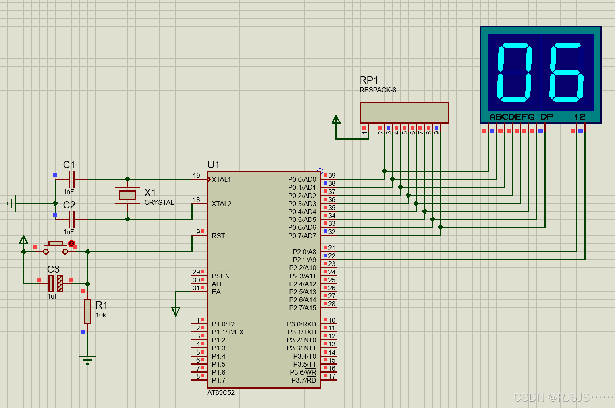
Task: Click the junction dot between C3 and R1
Action: 87,284
